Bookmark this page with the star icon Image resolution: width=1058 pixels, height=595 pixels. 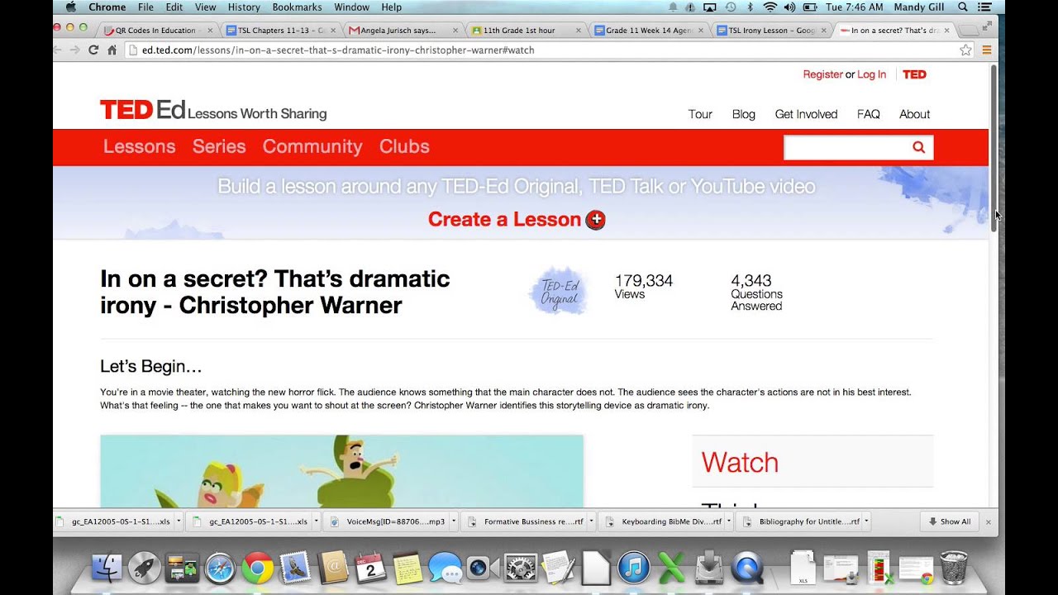point(965,50)
